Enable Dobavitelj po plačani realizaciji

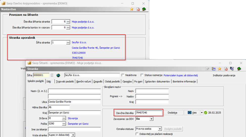[x=137, y=134]
